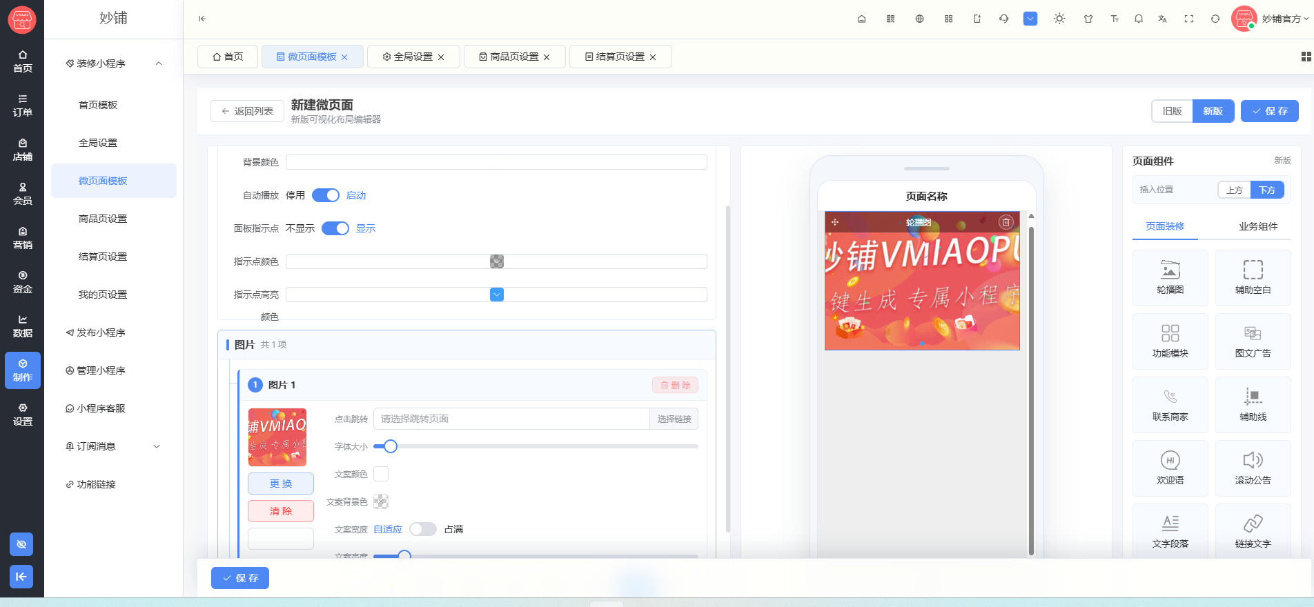Screen dimensions: 1314x607
Task: Open the QR code icon in top toolbar
Action: (x=890, y=19)
